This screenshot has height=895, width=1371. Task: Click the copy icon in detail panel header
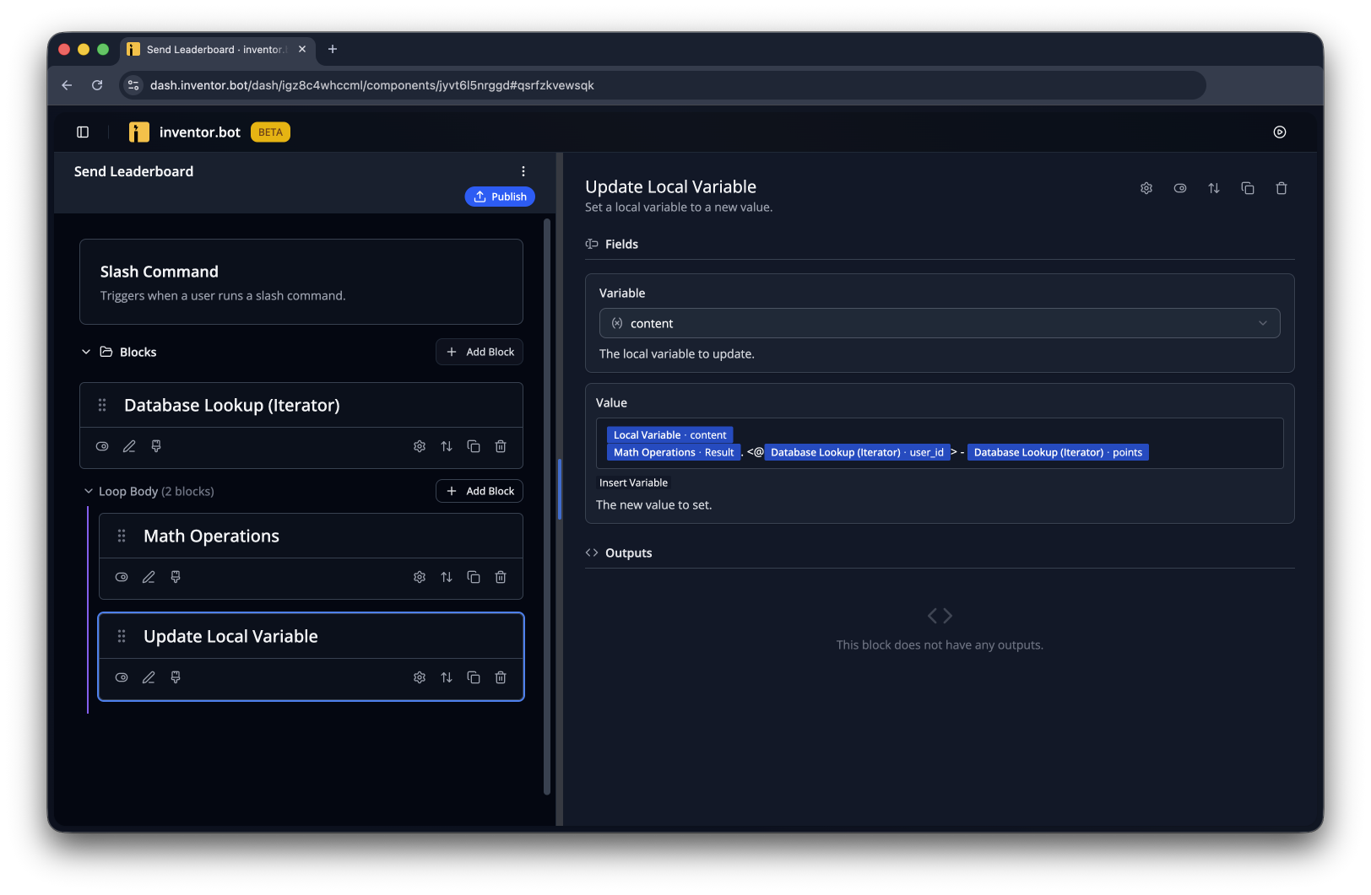pyautogui.click(x=1248, y=188)
